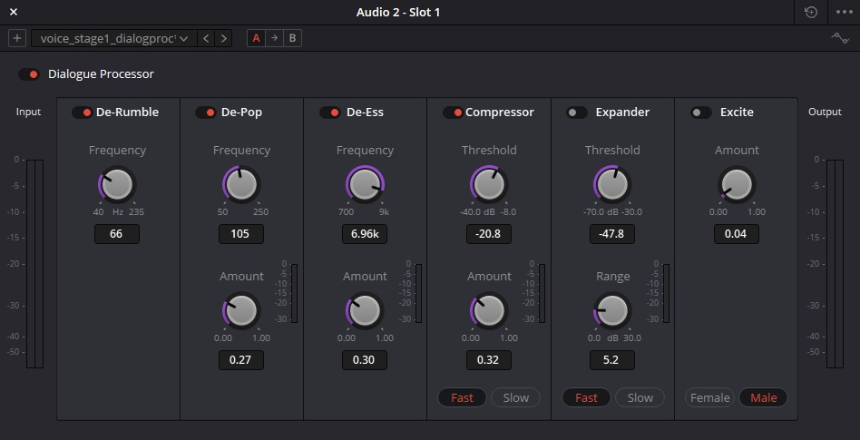Screen dimensions: 860x440
Task: Click the De-Ess Frequency knob
Action: click(365, 184)
